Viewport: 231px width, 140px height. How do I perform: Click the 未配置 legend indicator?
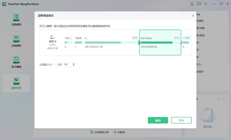point(115,132)
